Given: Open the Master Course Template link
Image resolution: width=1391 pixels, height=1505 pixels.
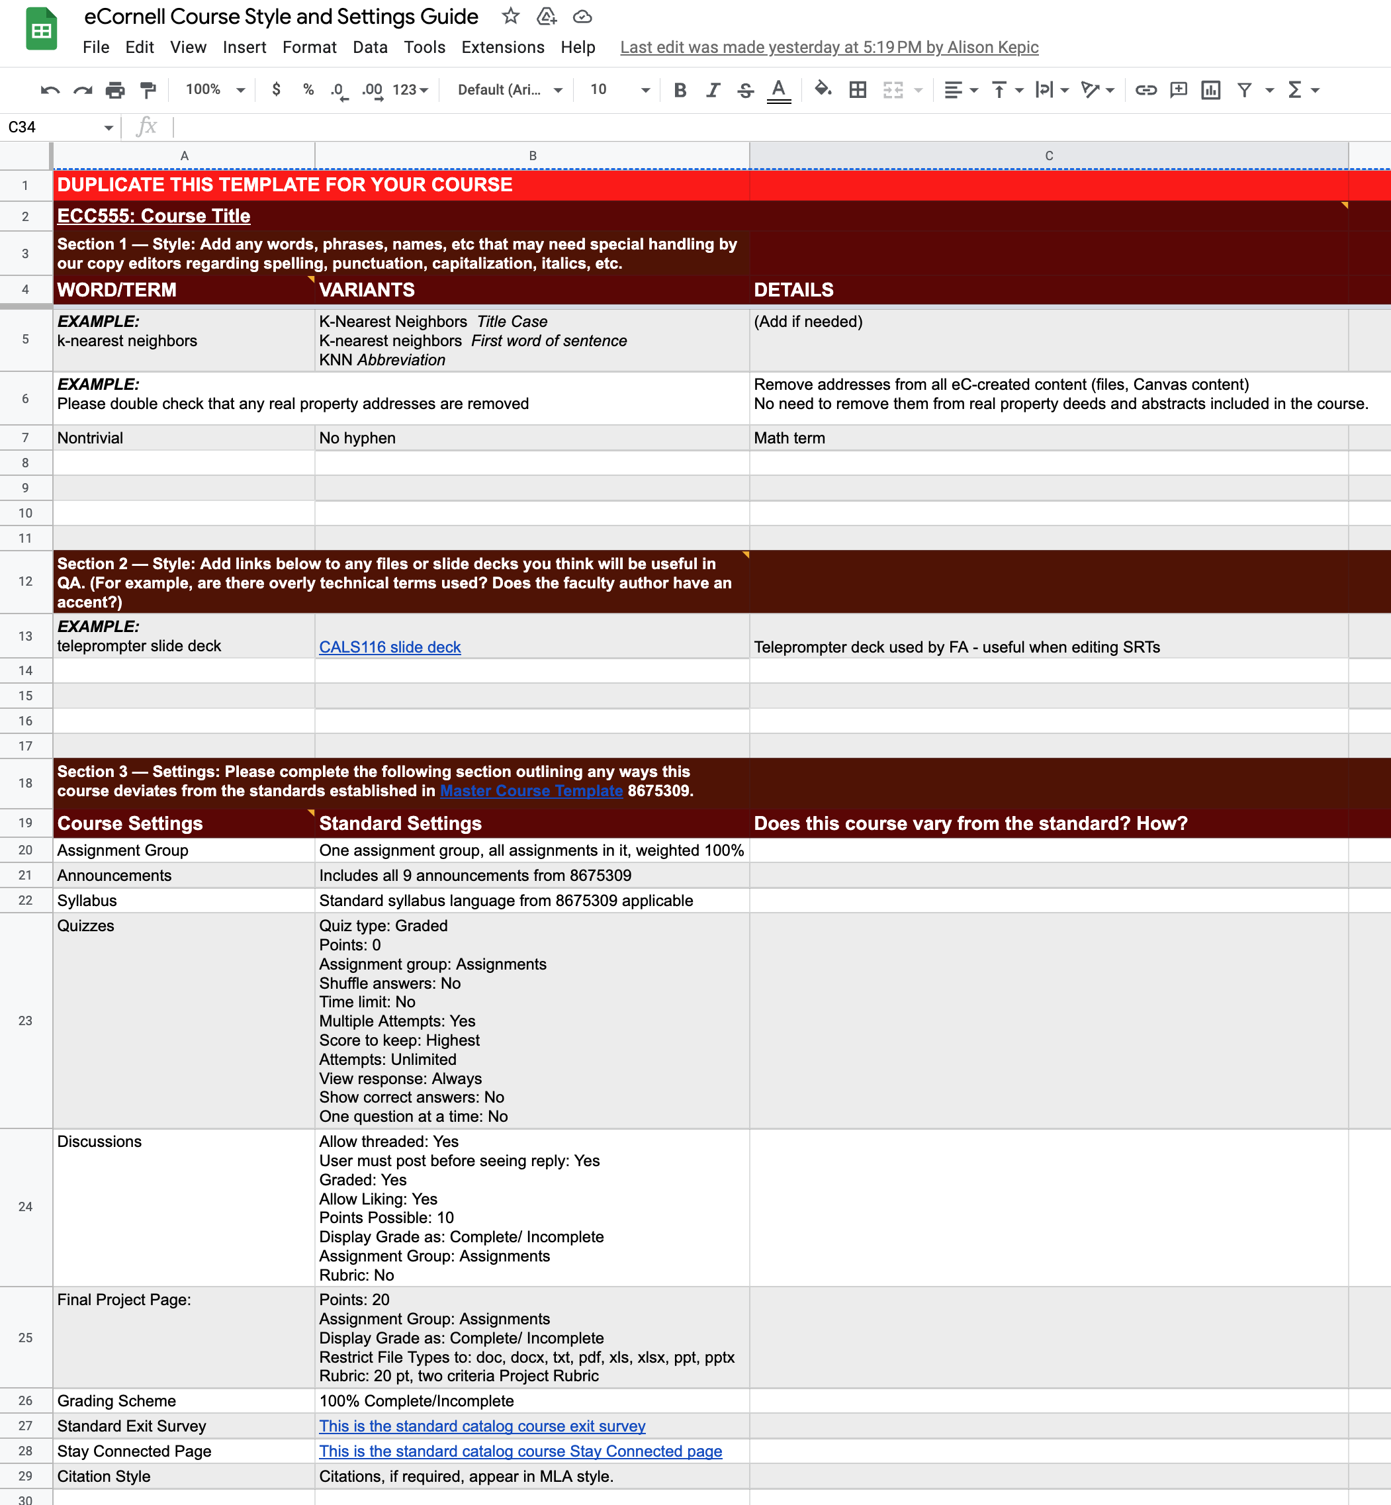Looking at the screenshot, I should [x=531, y=792].
